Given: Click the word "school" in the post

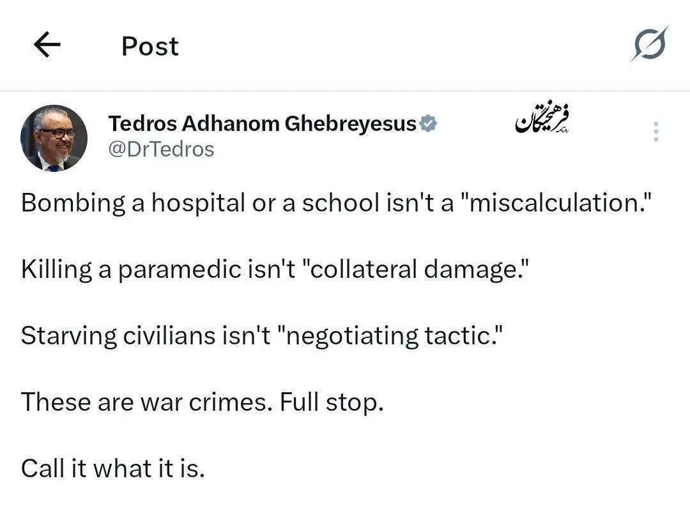Looking at the screenshot, I should coord(342,203).
